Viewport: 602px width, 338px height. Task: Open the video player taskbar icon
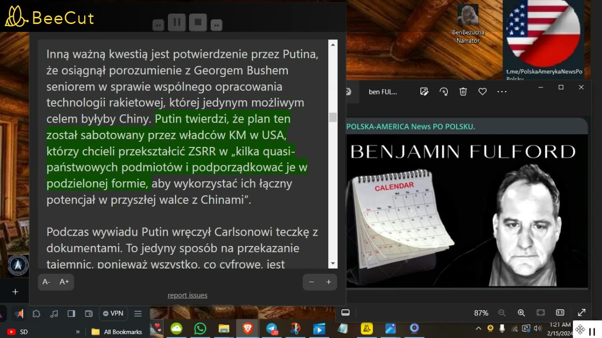click(x=319, y=329)
